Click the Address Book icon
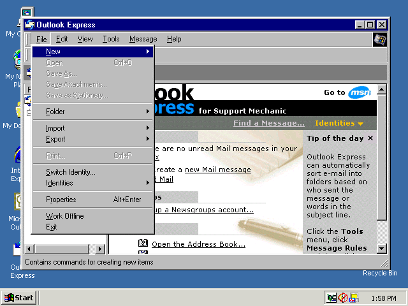The height and width of the screenshot is (306, 408). [x=143, y=243]
